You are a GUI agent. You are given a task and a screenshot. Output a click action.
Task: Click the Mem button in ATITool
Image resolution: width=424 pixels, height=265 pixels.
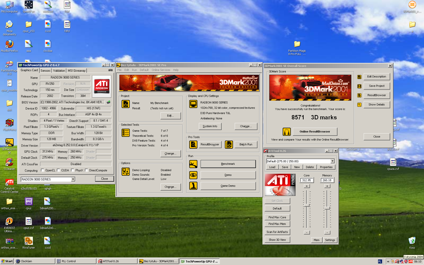click(x=317, y=240)
